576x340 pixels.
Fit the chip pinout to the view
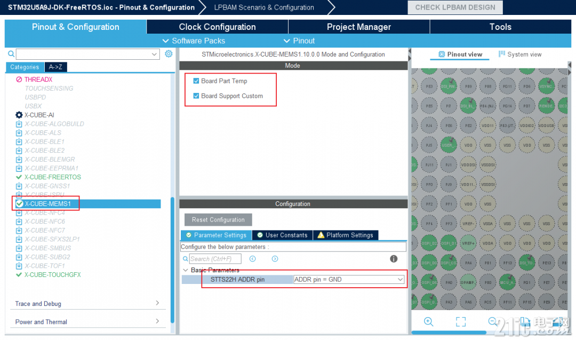461,322
